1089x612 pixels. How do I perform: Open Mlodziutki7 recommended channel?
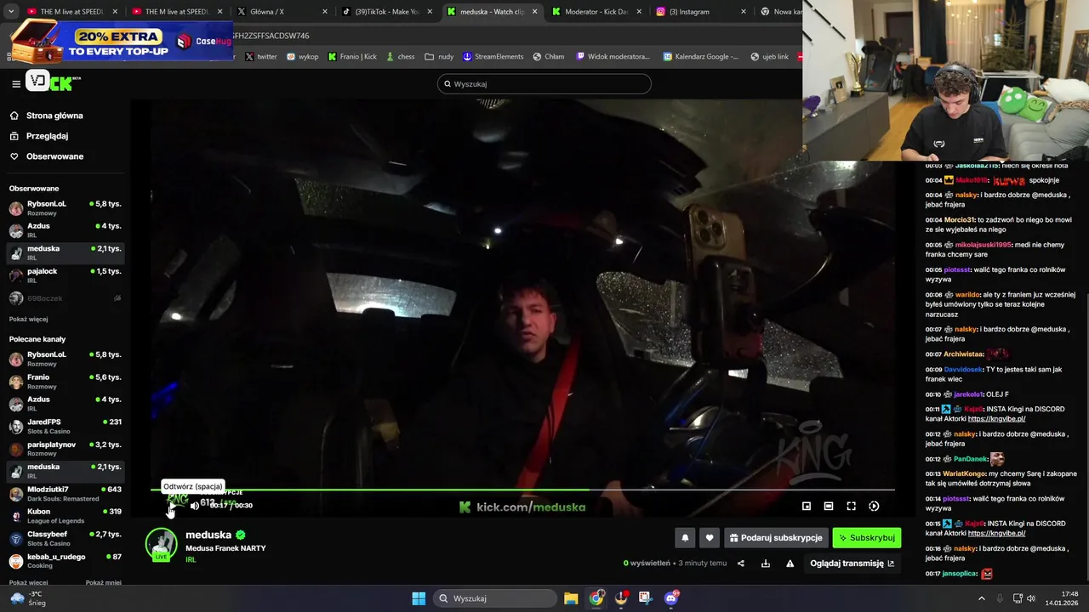[x=66, y=493]
